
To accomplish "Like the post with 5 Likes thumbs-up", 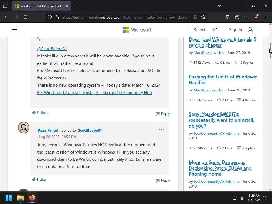I will click(x=33, y=112).
